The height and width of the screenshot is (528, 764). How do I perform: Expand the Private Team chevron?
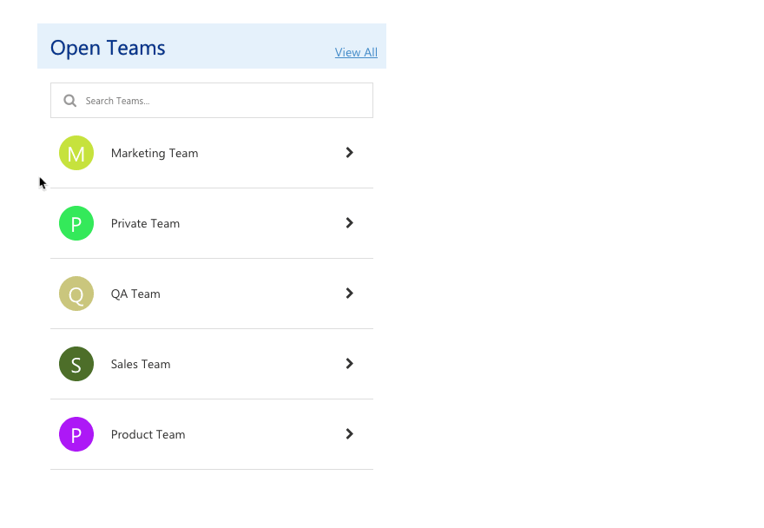coord(349,223)
